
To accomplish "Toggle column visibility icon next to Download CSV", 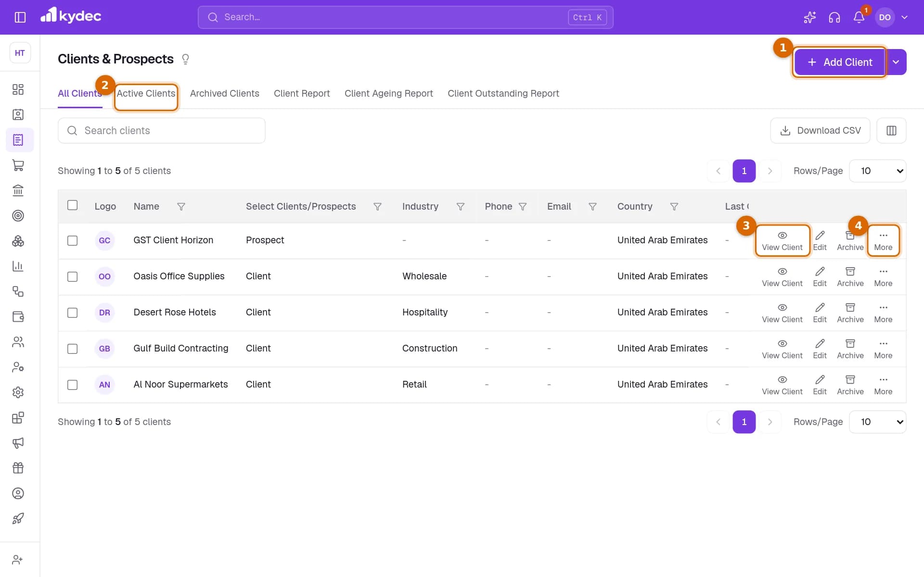I will tap(891, 130).
